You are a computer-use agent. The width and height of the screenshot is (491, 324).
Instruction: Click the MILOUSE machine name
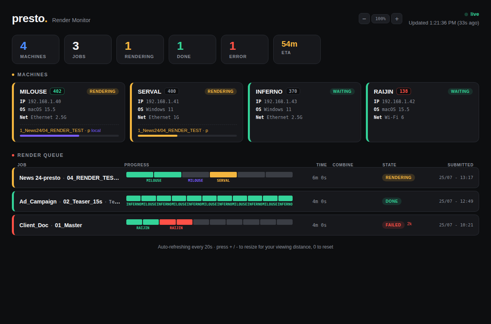[33, 91]
